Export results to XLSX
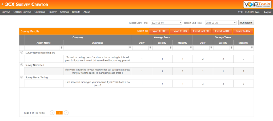This screenshot has width=273, height=121. [x=201, y=31]
